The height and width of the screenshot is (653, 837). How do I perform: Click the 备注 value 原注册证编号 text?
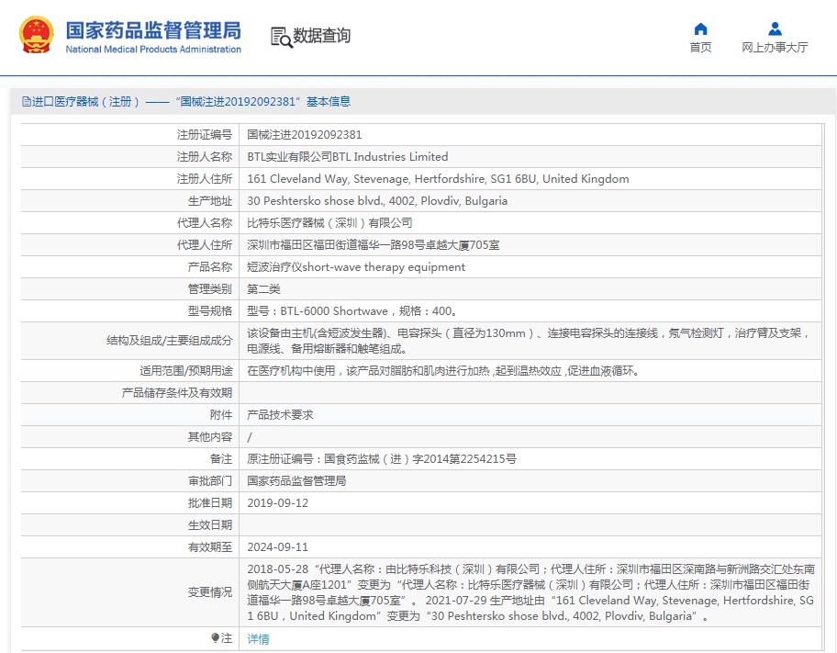382,459
